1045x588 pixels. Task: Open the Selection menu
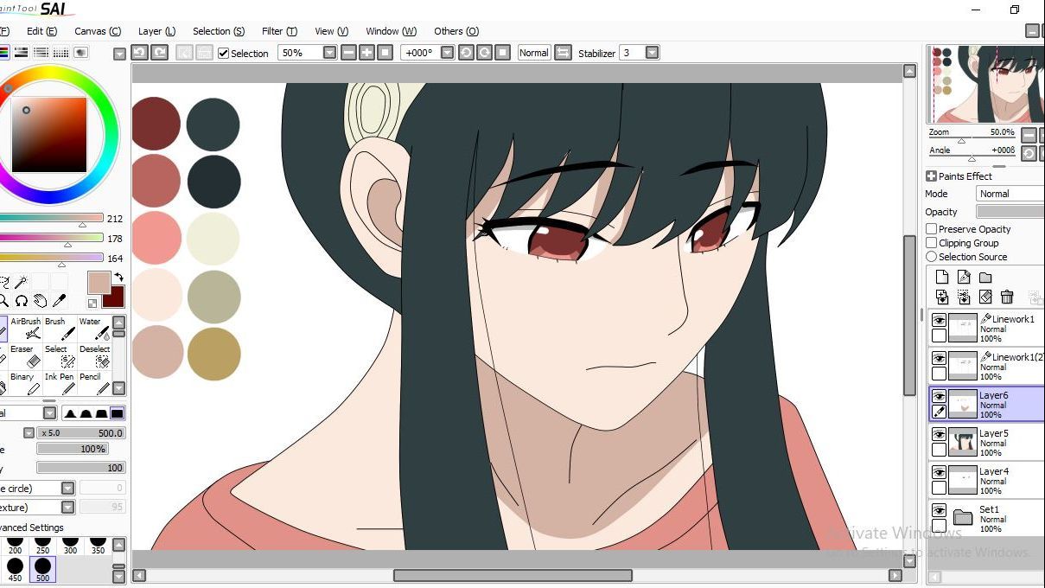point(219,31)
